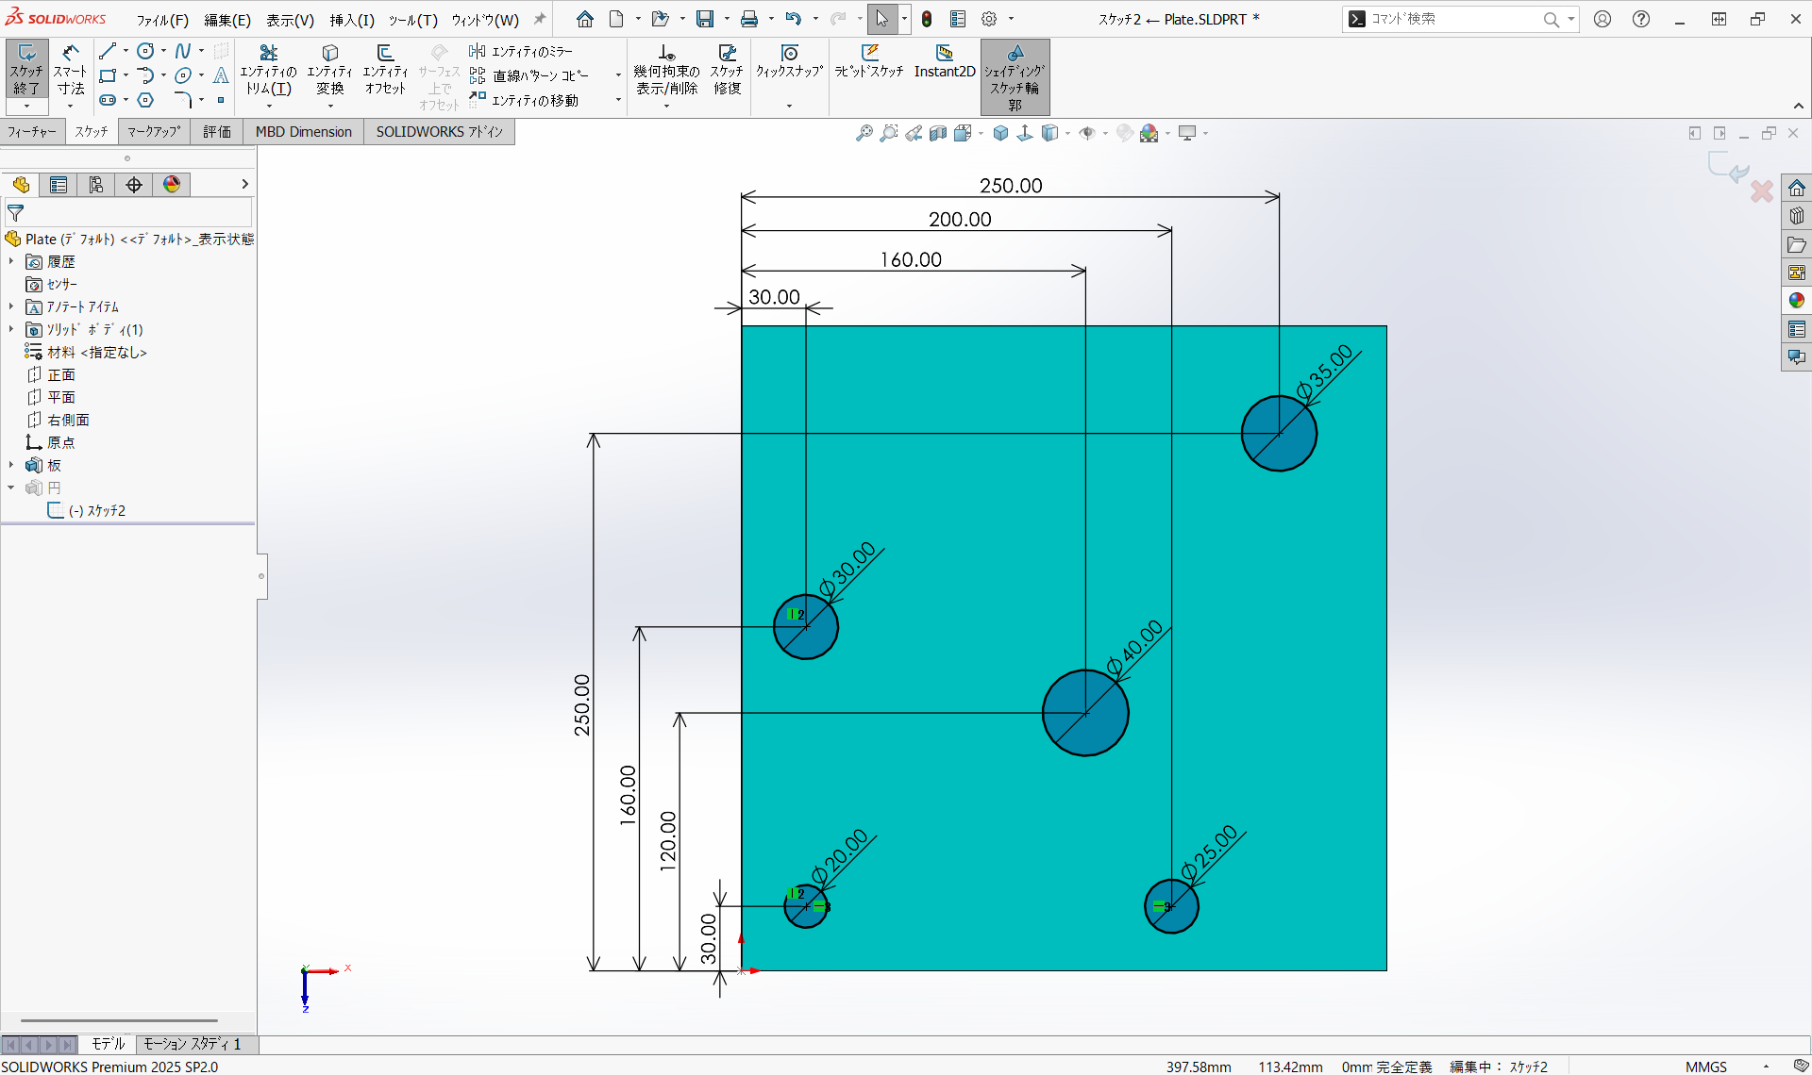Open 挿入(I) menu

pyautogui.click(x=352, y=19)
